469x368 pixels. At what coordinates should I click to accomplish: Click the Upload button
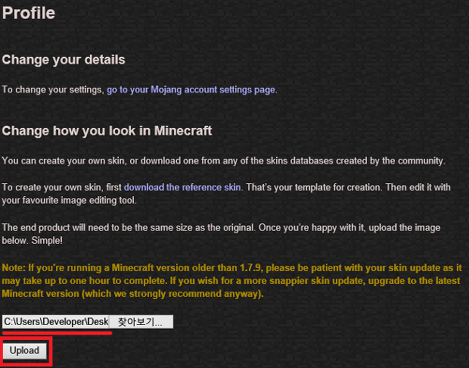click(24, 351)
